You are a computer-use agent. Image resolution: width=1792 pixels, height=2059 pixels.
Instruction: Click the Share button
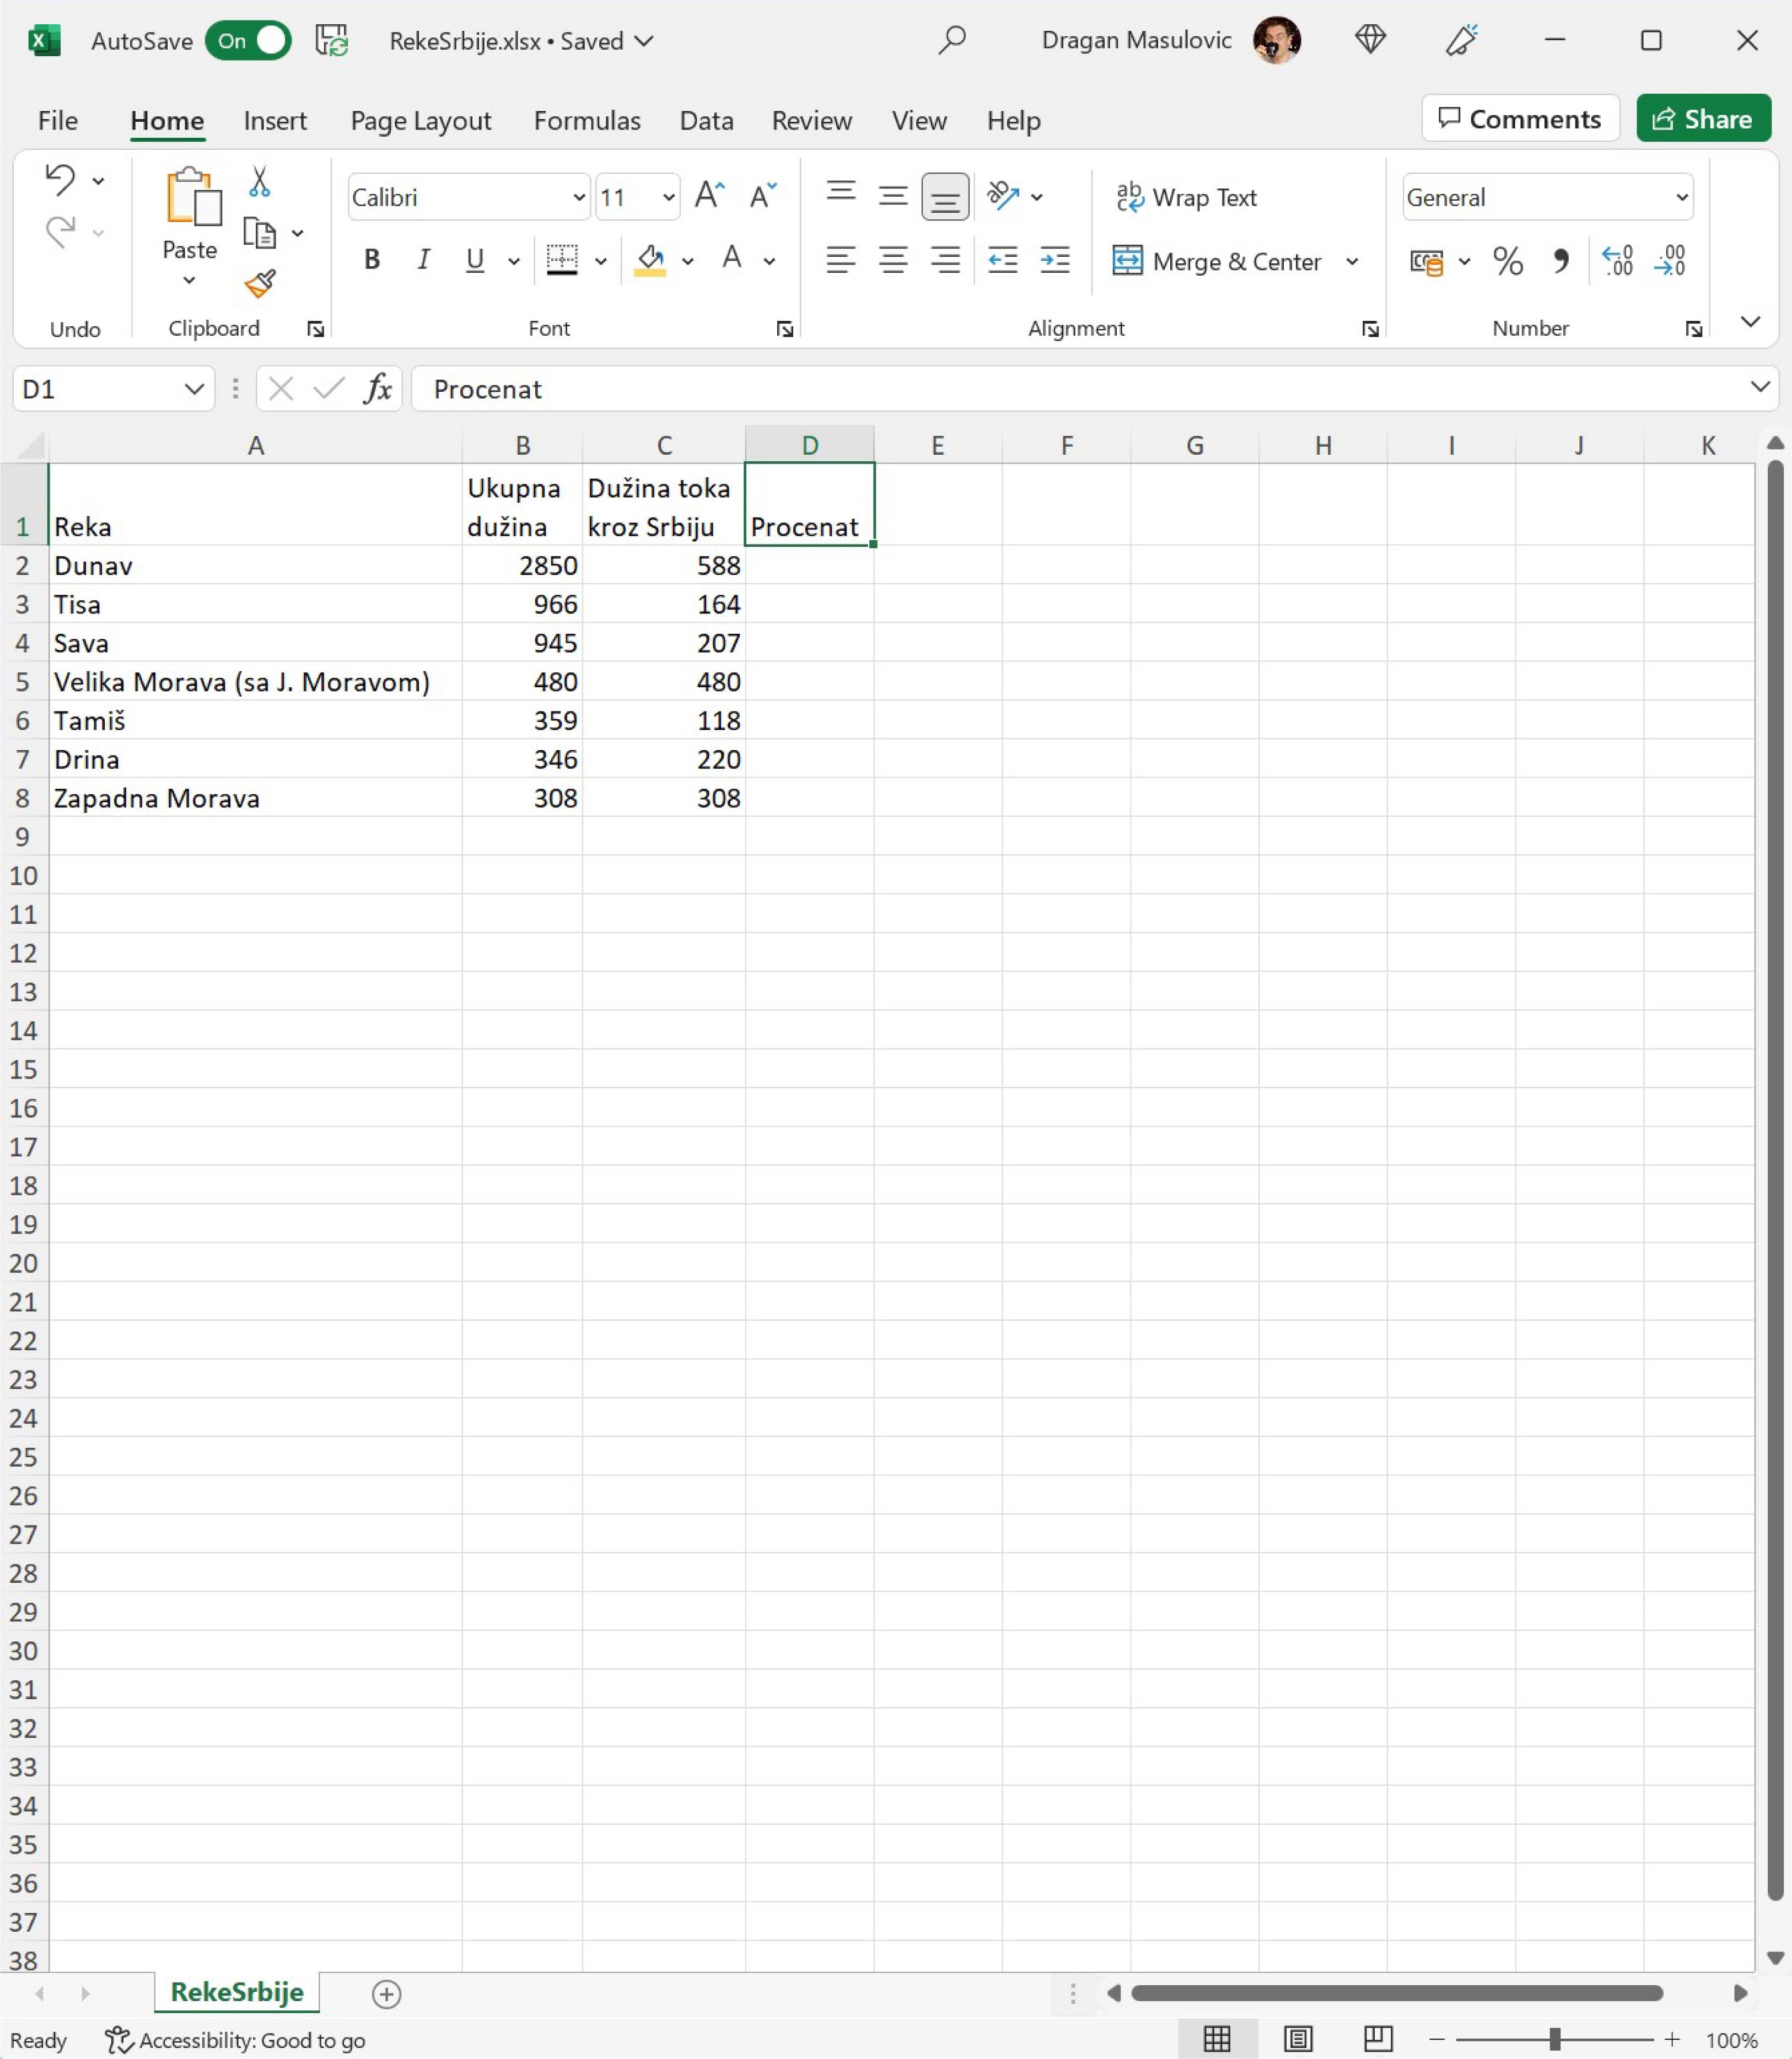[1702, 119]
